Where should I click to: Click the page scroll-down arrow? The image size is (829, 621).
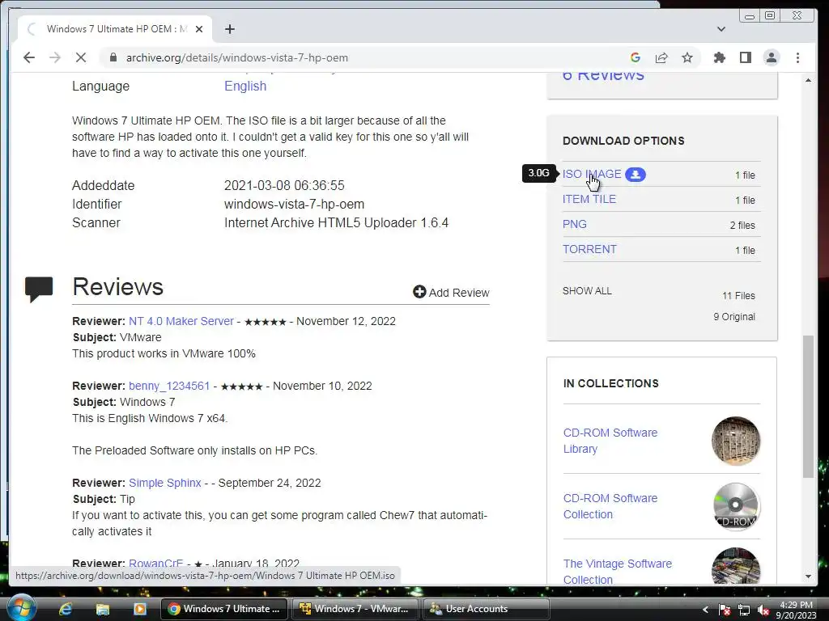(808, 577)
